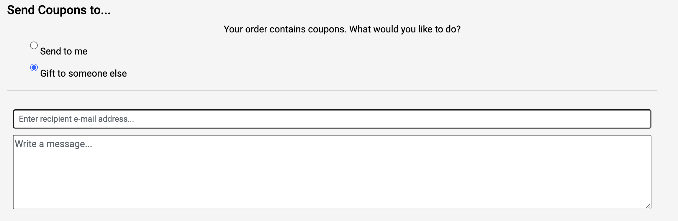This screenshot has width=678, height=221.
Task: Click the "Write a message..." placeholder text
Action: [53, 144]
